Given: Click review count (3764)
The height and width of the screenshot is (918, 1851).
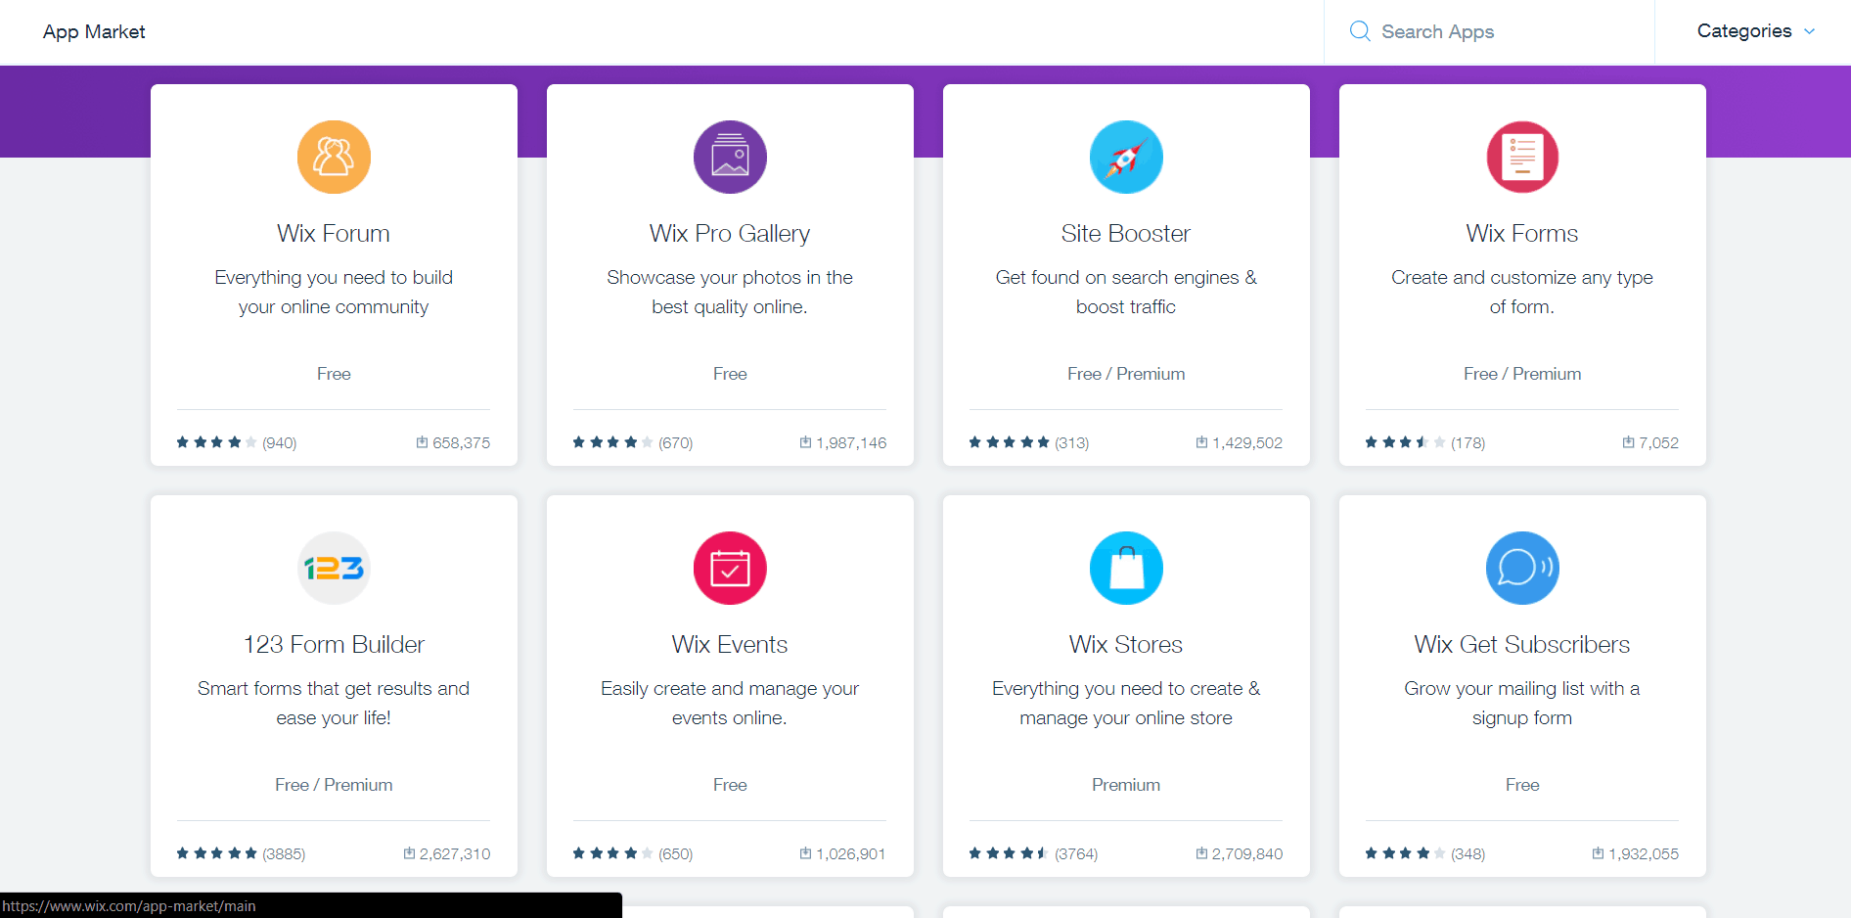Looking at the screenshot, I should tap(1076, 853).
